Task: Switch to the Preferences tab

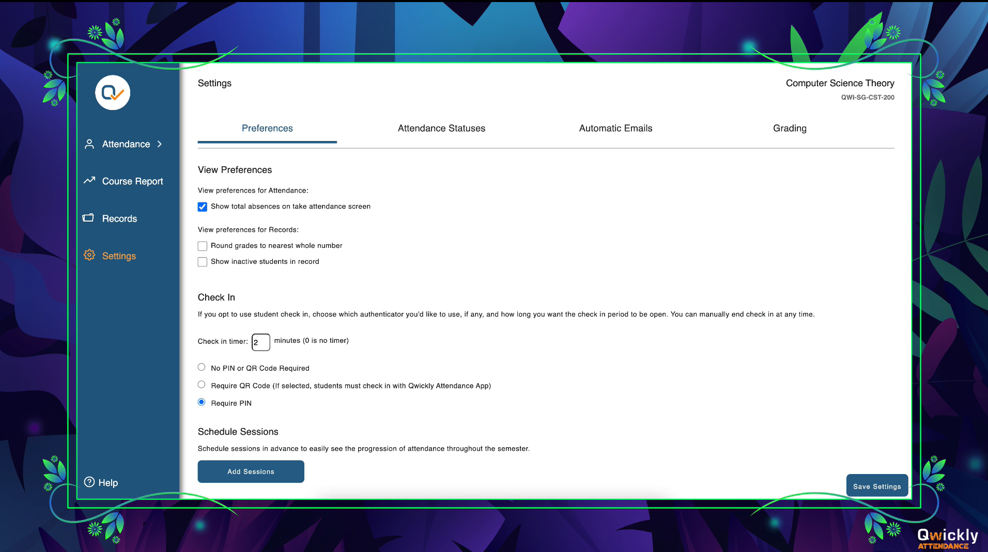Action: click(x=267, y=128)
